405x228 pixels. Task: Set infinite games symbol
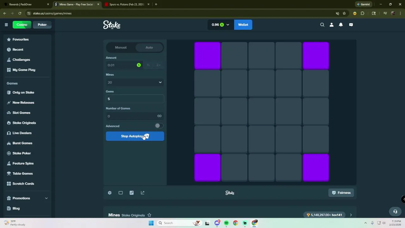(x=159, y=116)
